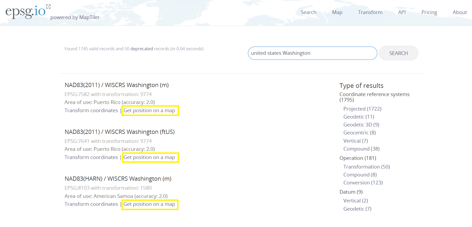472x227 pixels.
Task: Open NAD83(2011) / WISCRS Washington (ftUS) result
Action: point(119,132)
